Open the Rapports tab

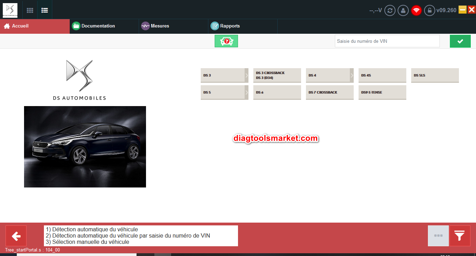(230, 26)
